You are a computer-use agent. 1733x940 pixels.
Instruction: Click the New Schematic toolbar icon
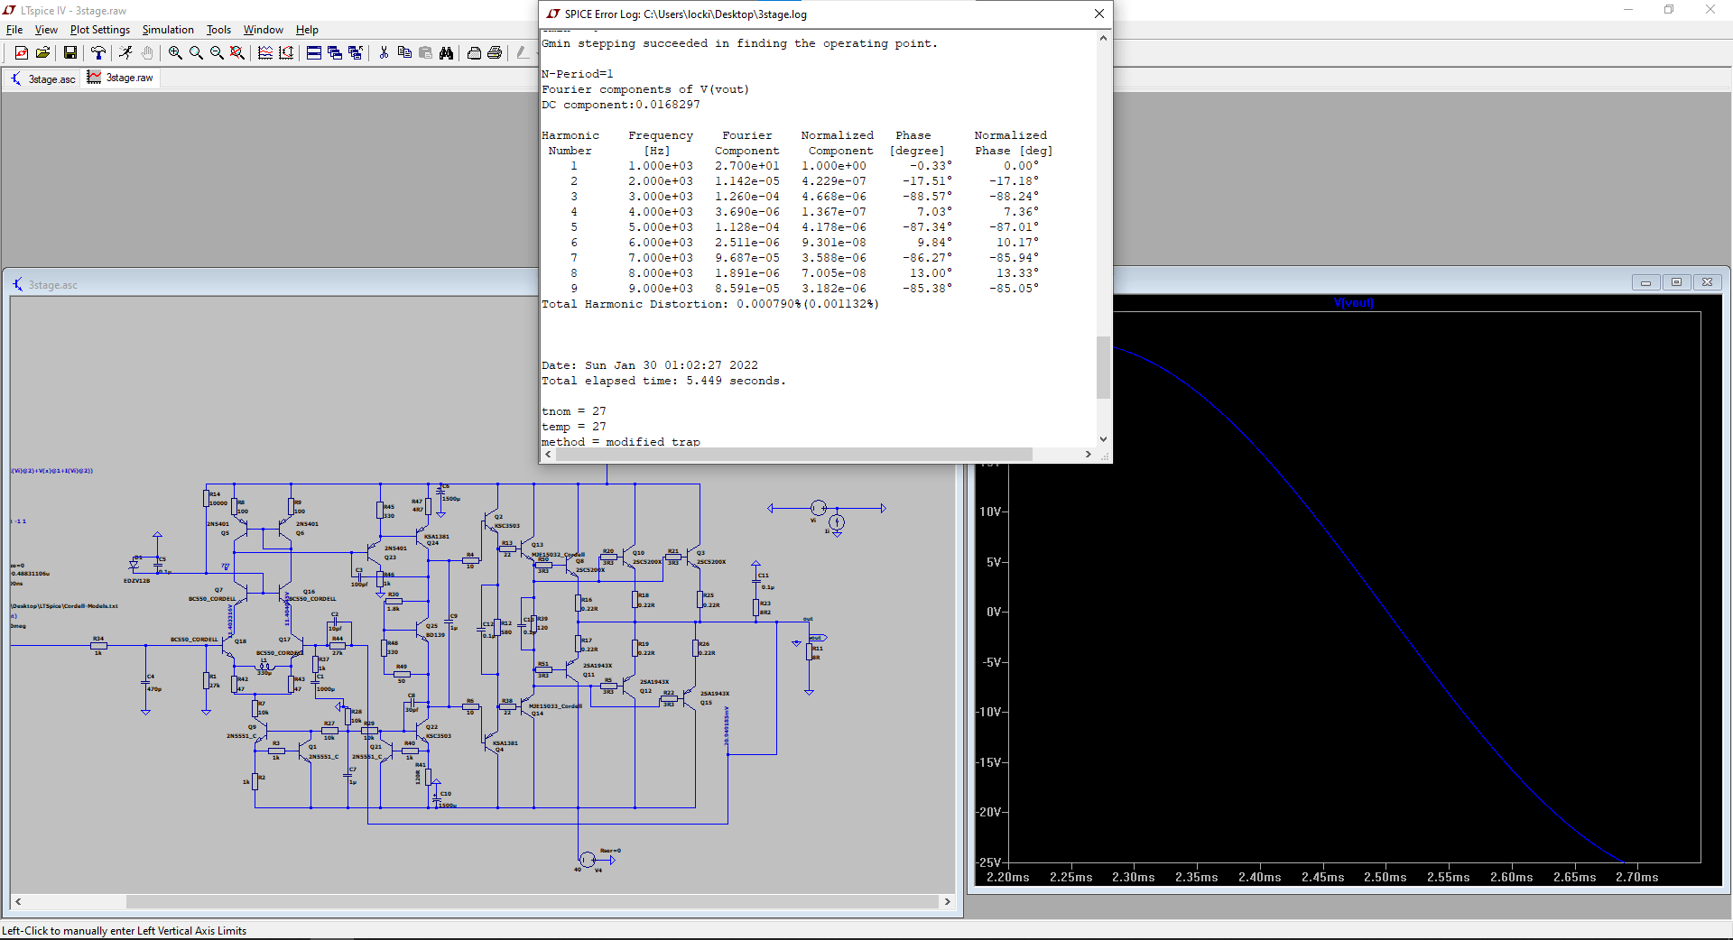click(x=22, y=53)
